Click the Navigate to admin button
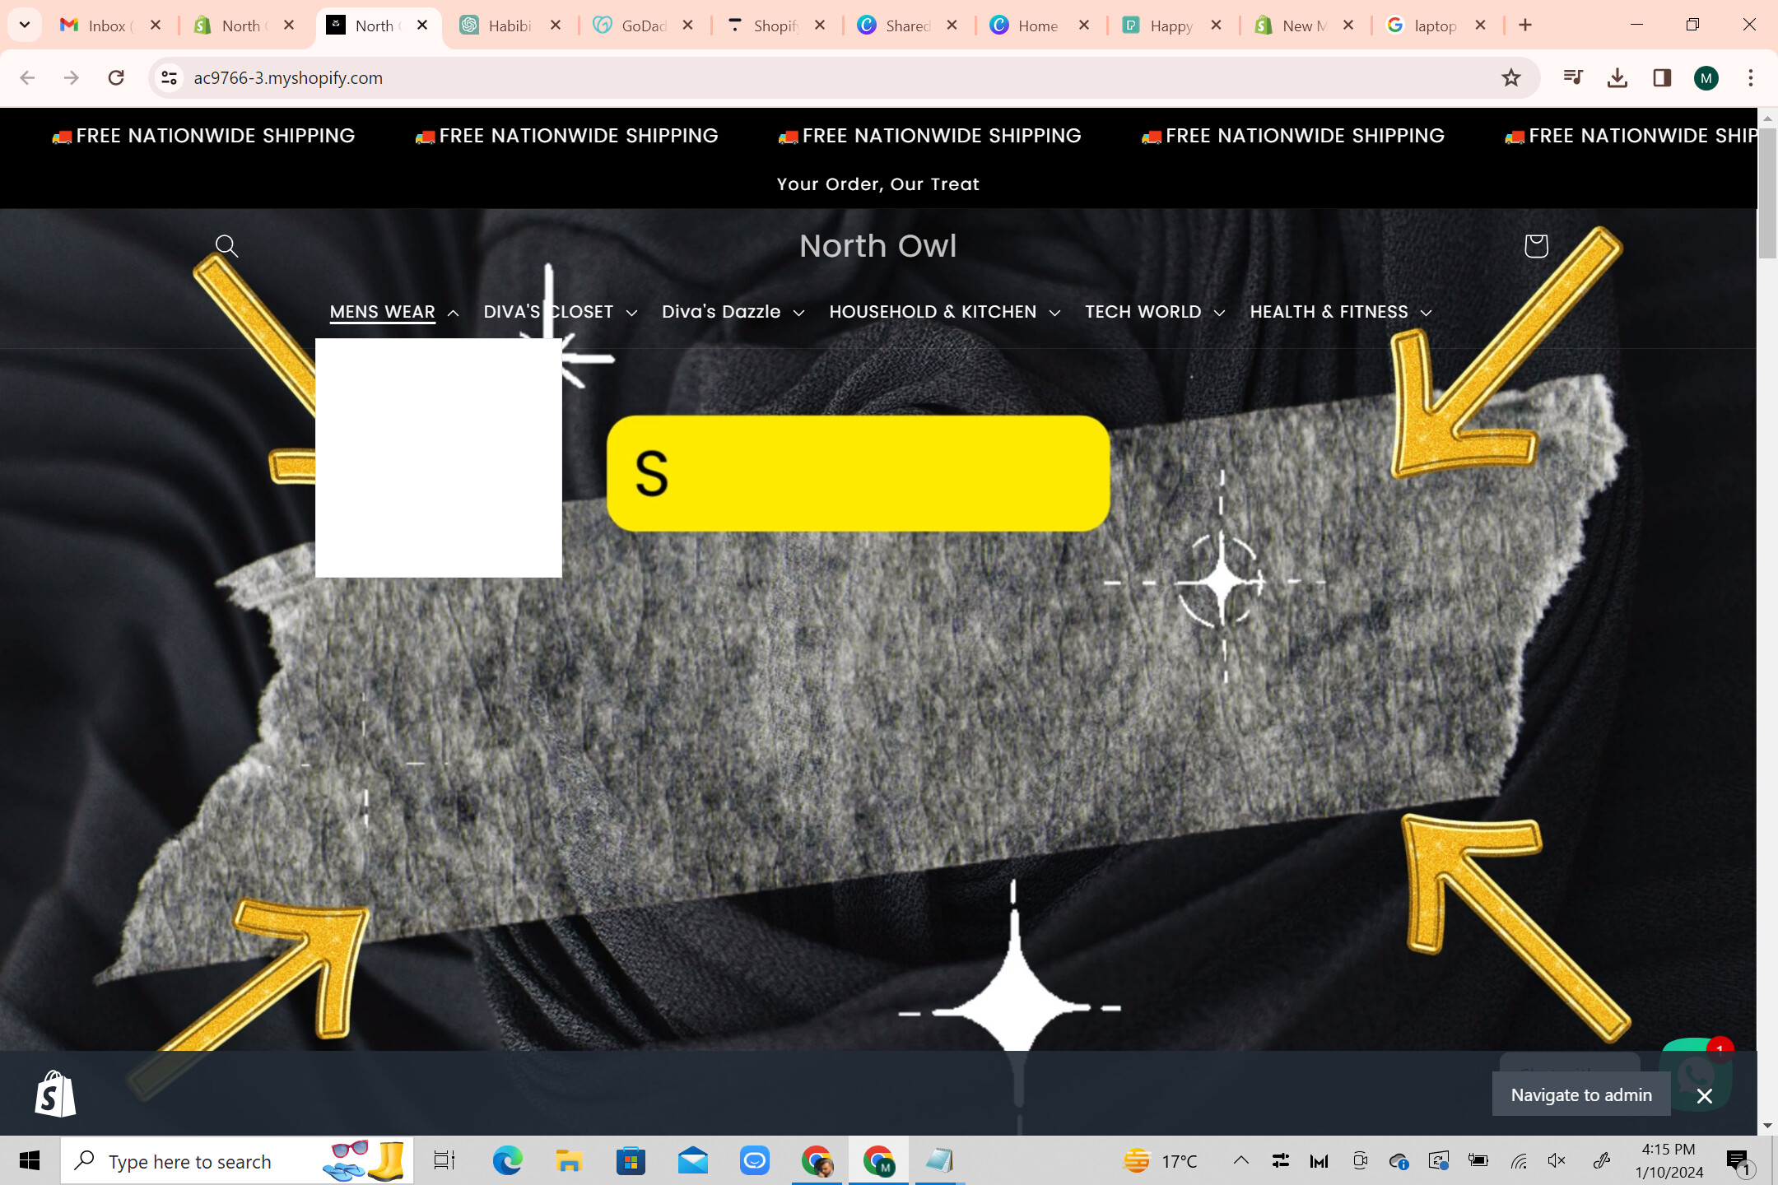The height and width of the screenshot is (1185, 1778). coord(1580,1094)
